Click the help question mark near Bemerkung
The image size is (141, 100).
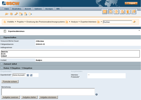(x=97, y=94)
